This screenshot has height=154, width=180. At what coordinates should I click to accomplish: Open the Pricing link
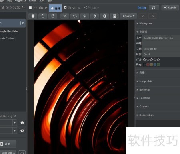[142, 8]
